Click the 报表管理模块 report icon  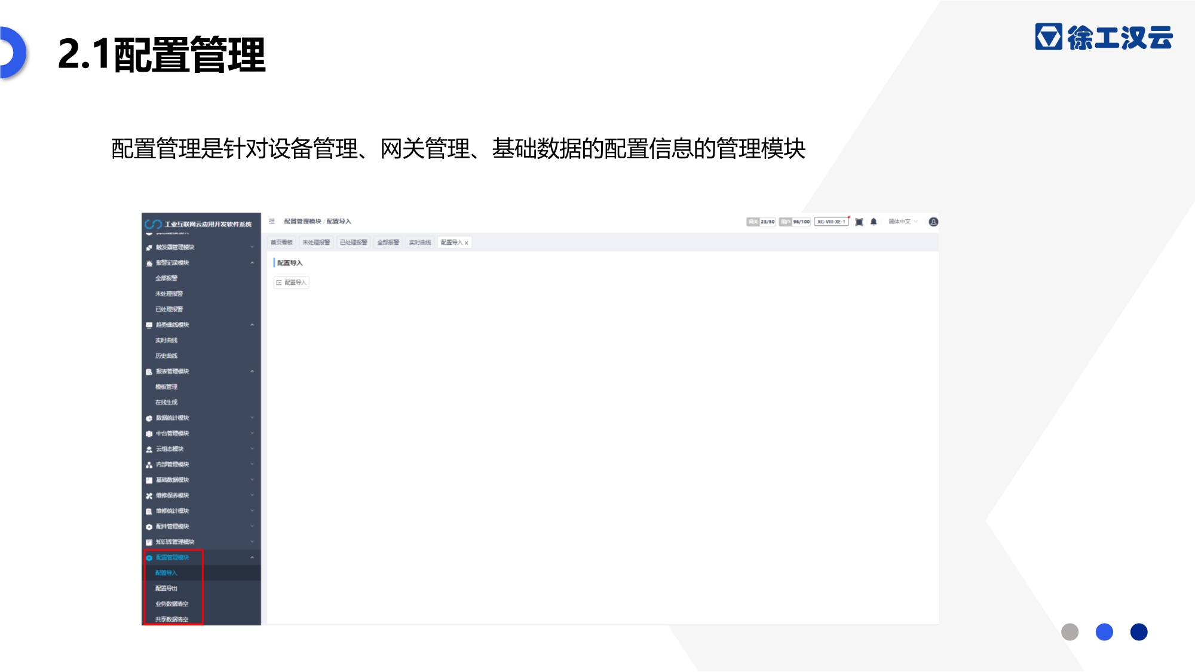tap(149, 372)
